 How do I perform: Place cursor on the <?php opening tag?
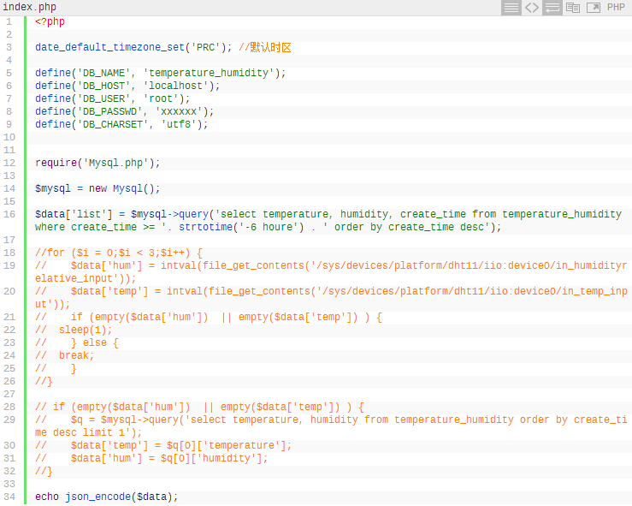coord(50,21)
